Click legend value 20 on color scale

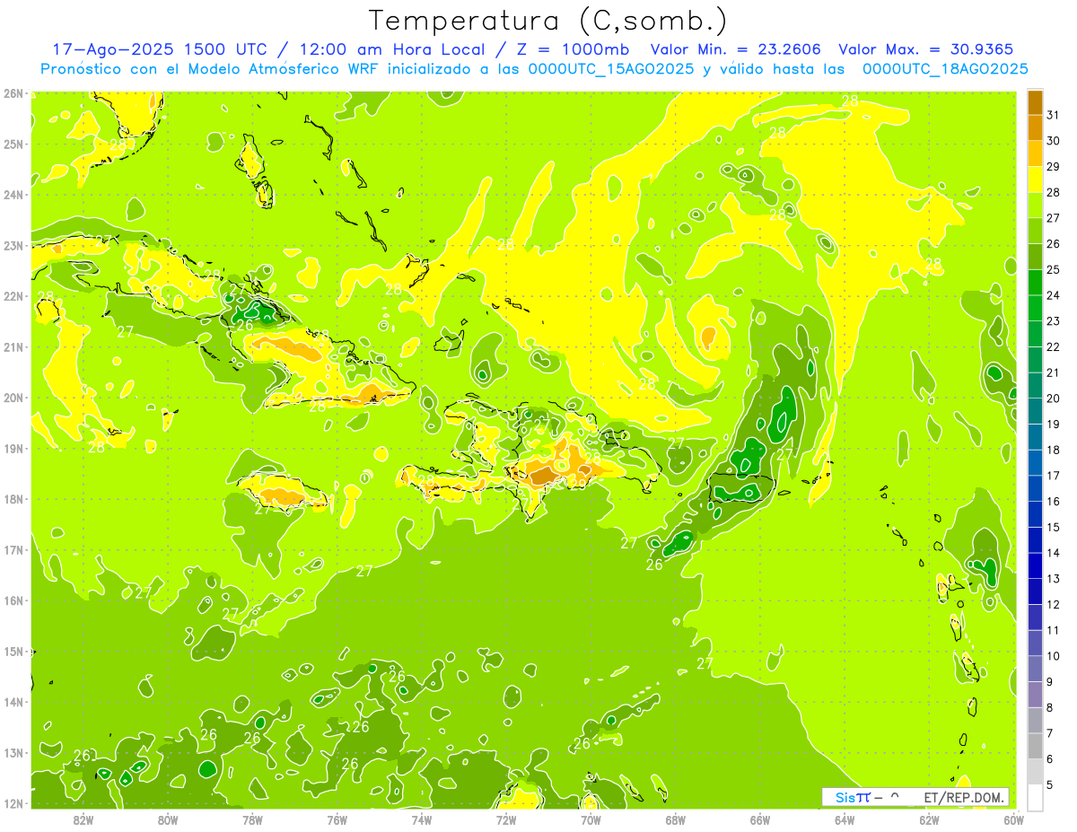pos(1053,398)
